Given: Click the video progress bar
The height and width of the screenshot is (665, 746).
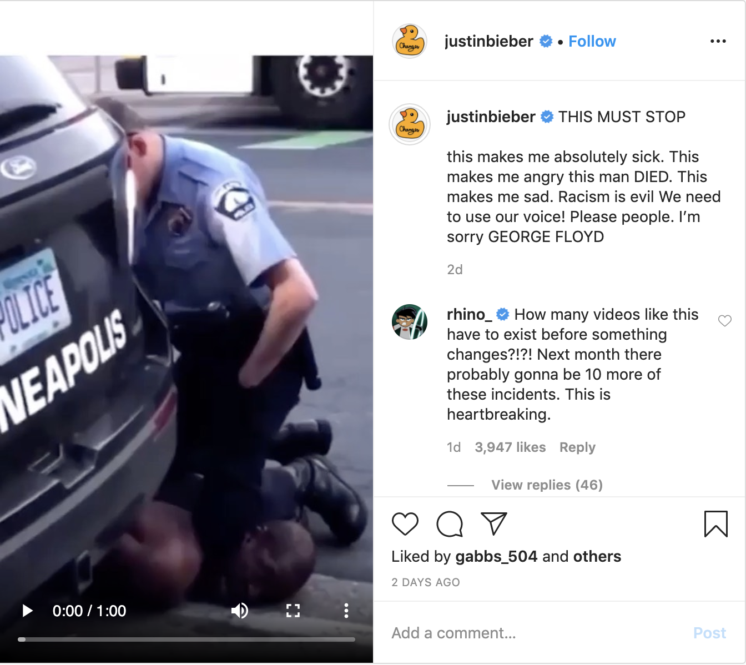Looking at the screenshot, I should click(x=186, y=639).
